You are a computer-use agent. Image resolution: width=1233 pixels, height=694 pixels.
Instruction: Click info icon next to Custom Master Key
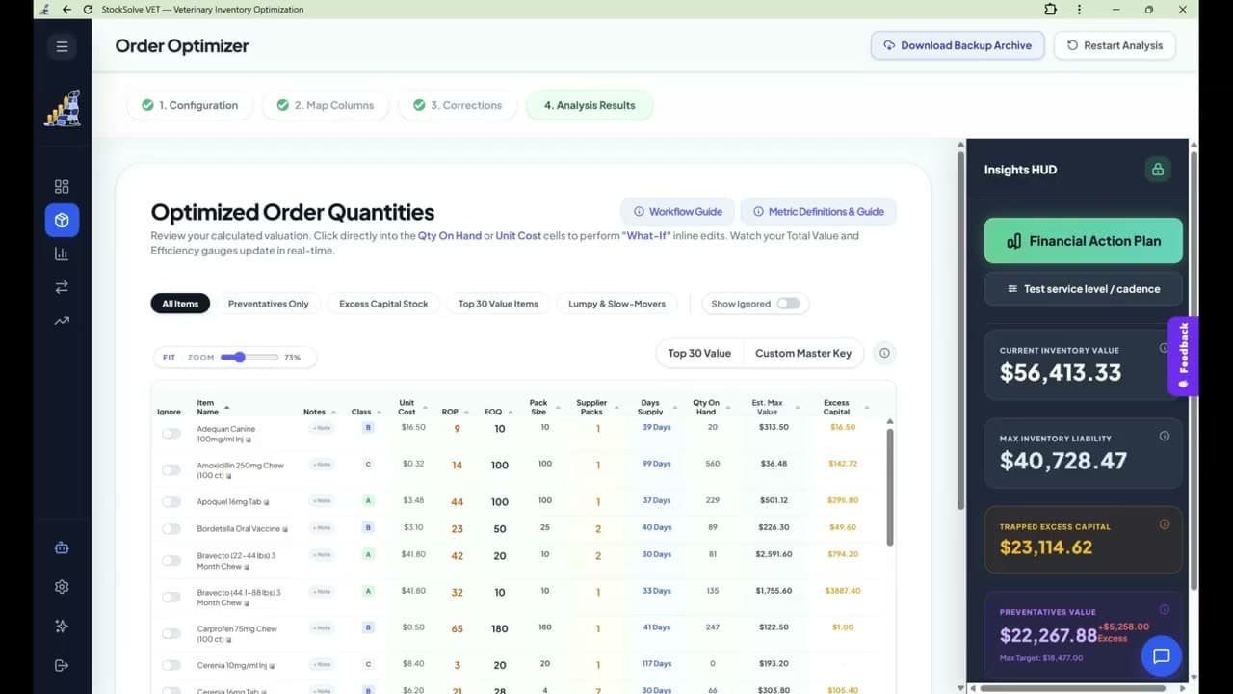tap(884, 353)
